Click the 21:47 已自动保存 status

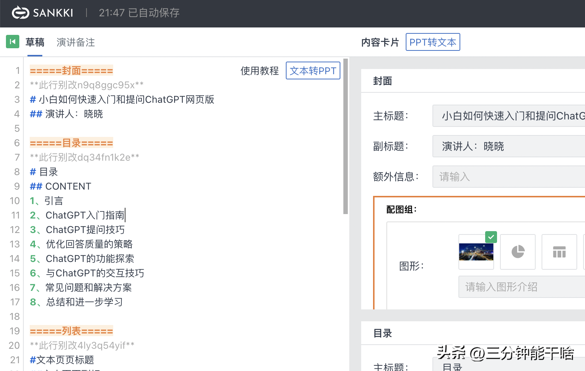(x=139, y=13)
